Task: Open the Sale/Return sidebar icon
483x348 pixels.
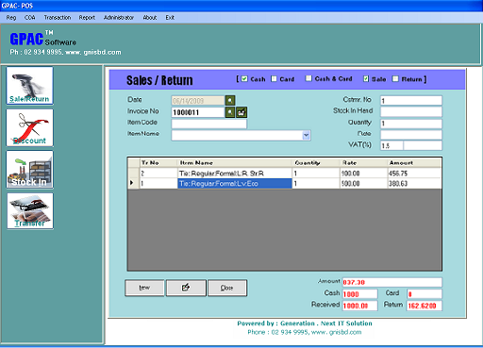Action: (29, 86)
